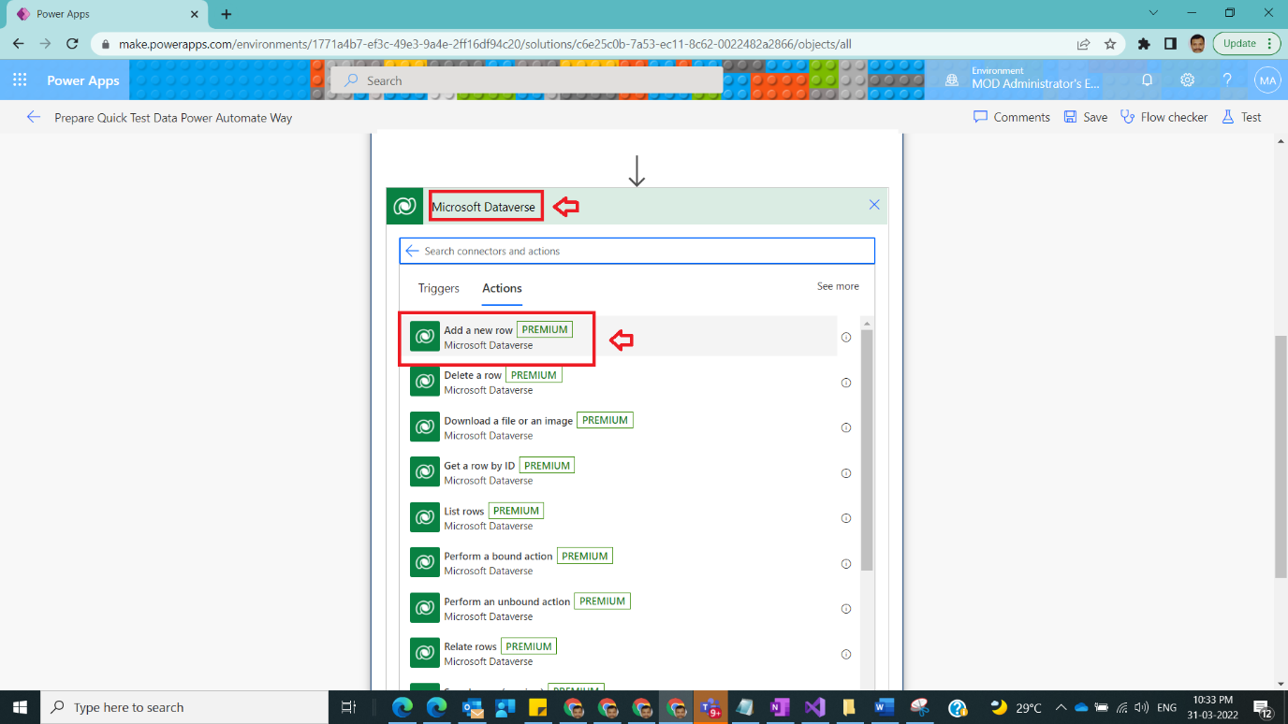Run the Flow checker

tap(1164, 116)
